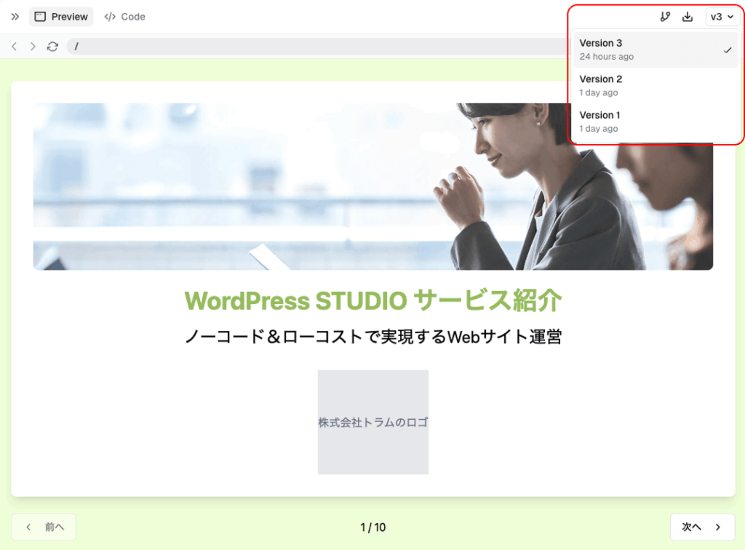The image size is (745, 550).
Task: Click the 株式会社トラムのロゴ placeholder image
Action: 373,422
